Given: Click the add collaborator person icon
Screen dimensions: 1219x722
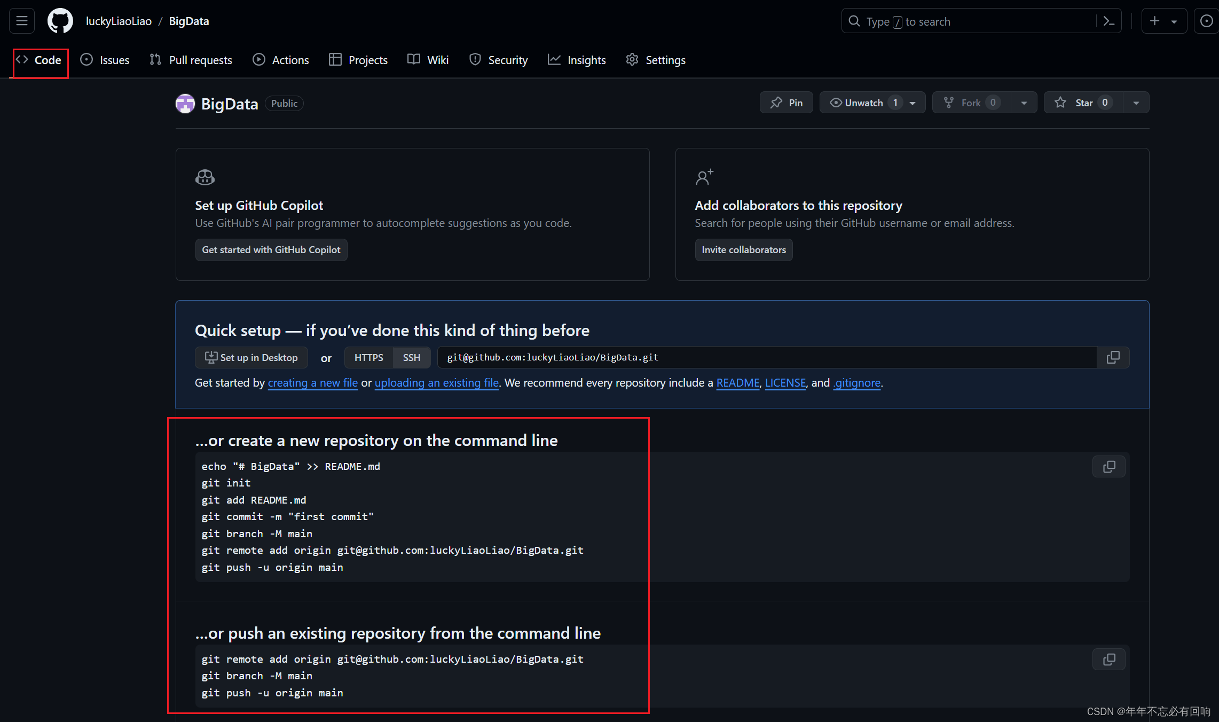Looking at the screenshot, I should (704, 177).
